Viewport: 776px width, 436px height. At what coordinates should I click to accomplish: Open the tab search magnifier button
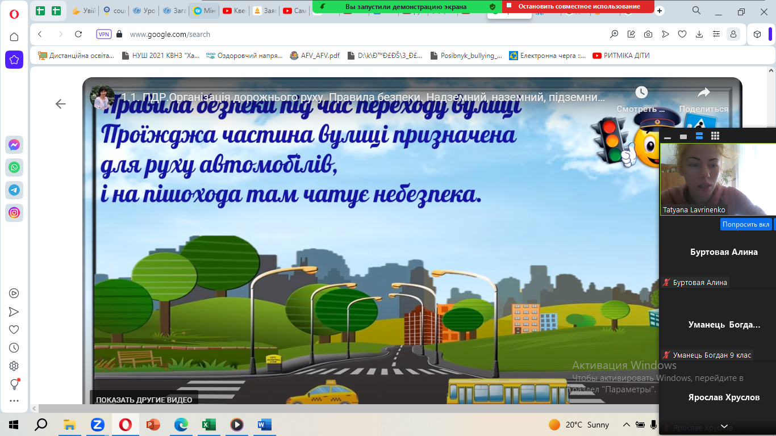pyautogui.click(x=696, y=11)
